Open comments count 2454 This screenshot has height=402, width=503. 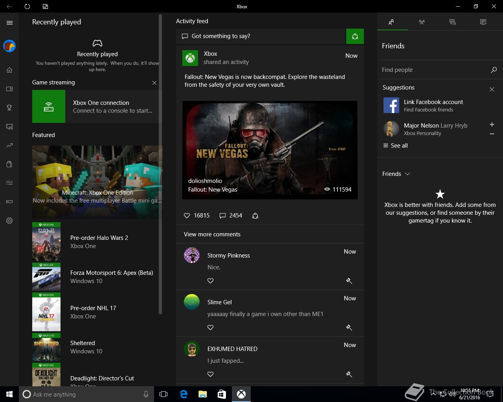[x=231, y=216]
